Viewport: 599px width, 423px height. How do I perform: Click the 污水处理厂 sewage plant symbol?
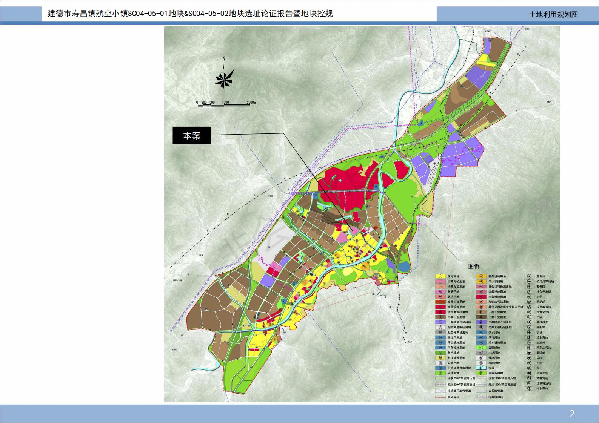[529, 312]
